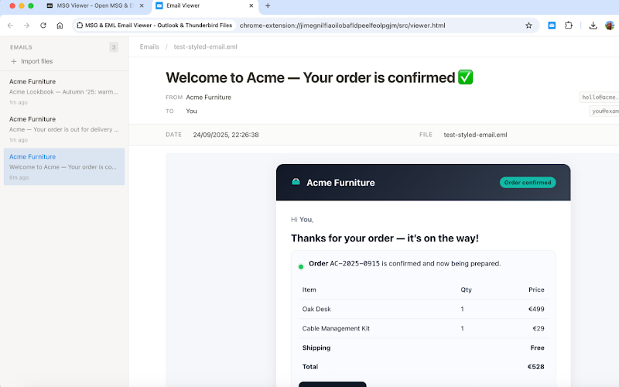Switch to the MSG Viewer browser tab
The width and height of the screenshot is (619, 387).
click(x=93, y=5)
